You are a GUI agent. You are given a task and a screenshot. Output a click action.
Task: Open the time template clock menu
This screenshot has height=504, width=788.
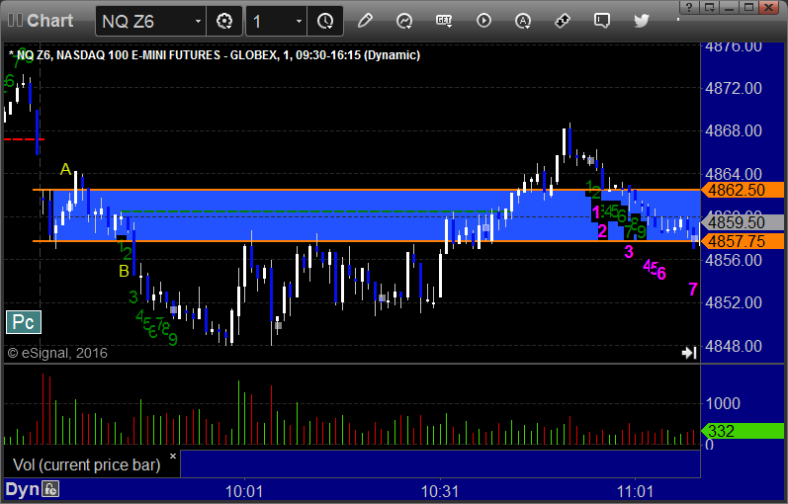click(x=325, y=21)
